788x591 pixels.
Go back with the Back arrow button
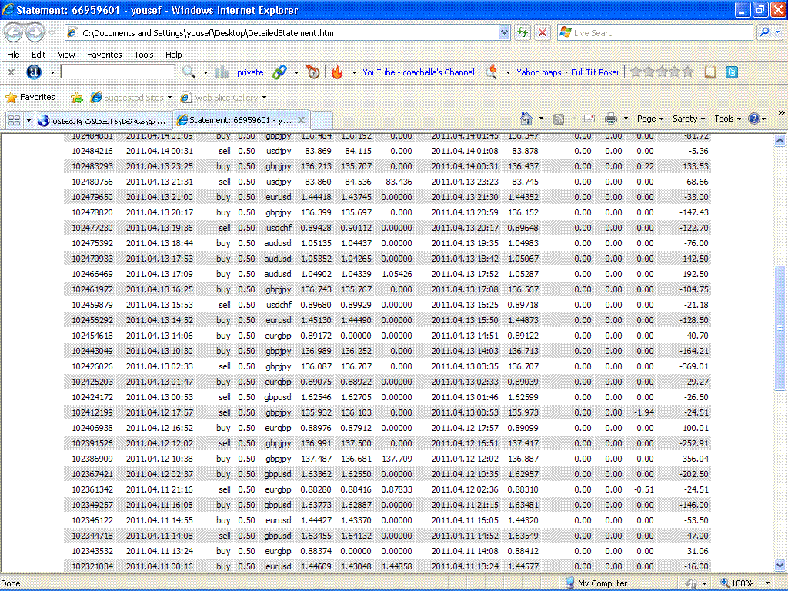(14, 33)
